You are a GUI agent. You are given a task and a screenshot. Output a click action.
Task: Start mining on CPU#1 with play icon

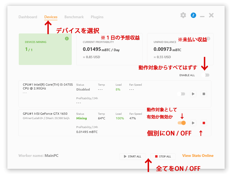(x=193, y=94)
